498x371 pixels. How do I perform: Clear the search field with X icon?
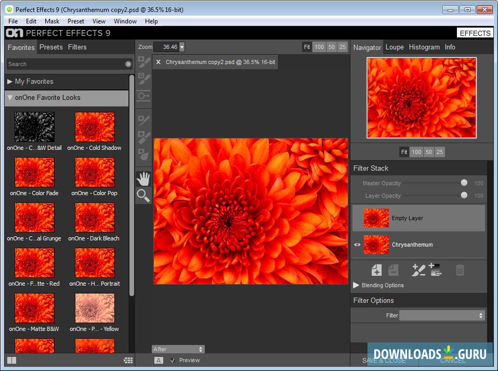coord(128,64)
